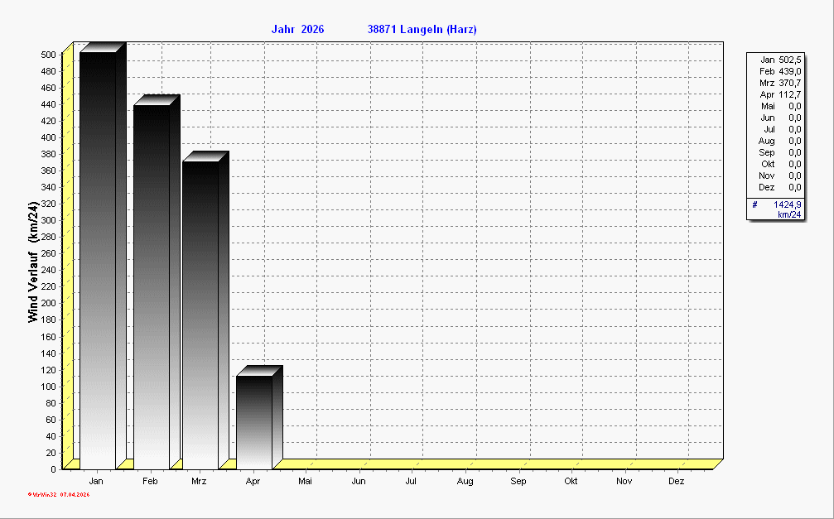834x519 pixels.
Task: Click the 'Okt' x-axis month label
Action: pyautogui.click(x=571, y=481)
